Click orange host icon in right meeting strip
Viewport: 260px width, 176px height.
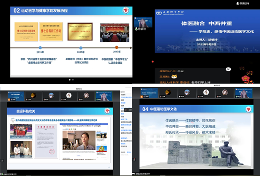[x=142, y=97]
